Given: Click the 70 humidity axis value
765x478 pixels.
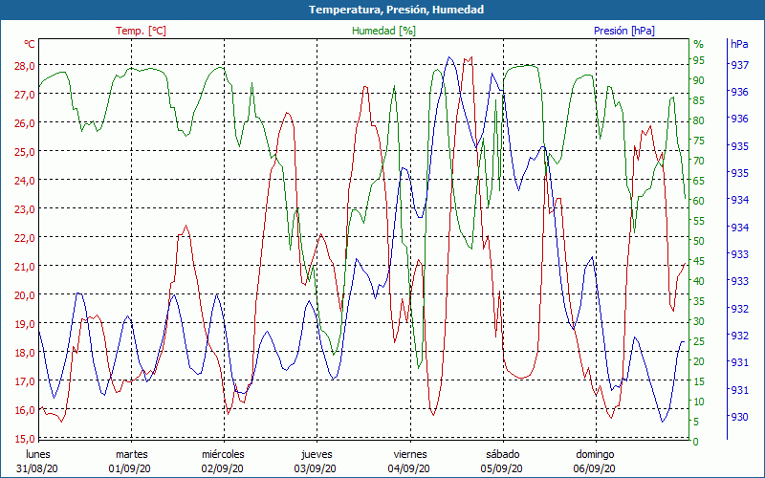Looking at the screenshot, I should point(699,161).
